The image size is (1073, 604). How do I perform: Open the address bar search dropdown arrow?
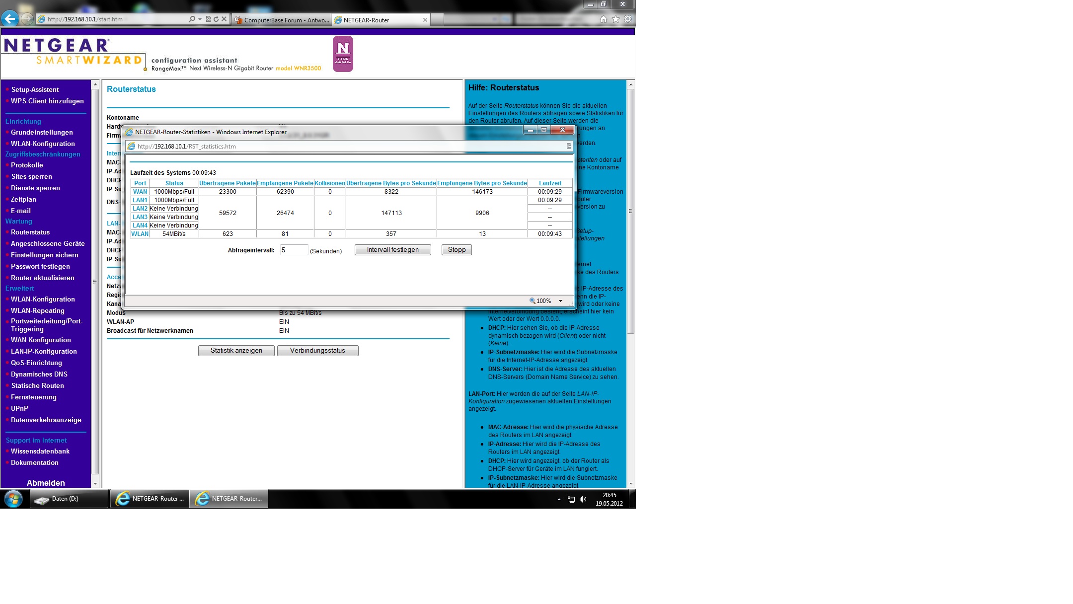pyautogui.click(x=200, y=19)
